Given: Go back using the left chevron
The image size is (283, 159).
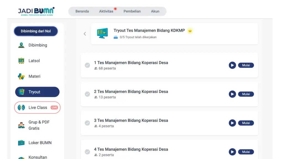Looking at the screenshot, I should (x=85, y=34).
